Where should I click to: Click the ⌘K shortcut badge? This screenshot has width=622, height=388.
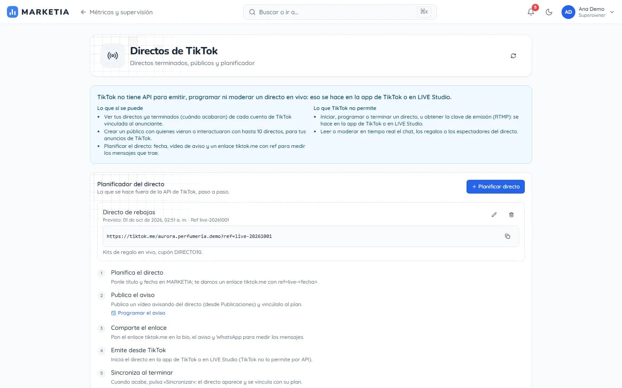pyautogui.click(x=424, y=12)
